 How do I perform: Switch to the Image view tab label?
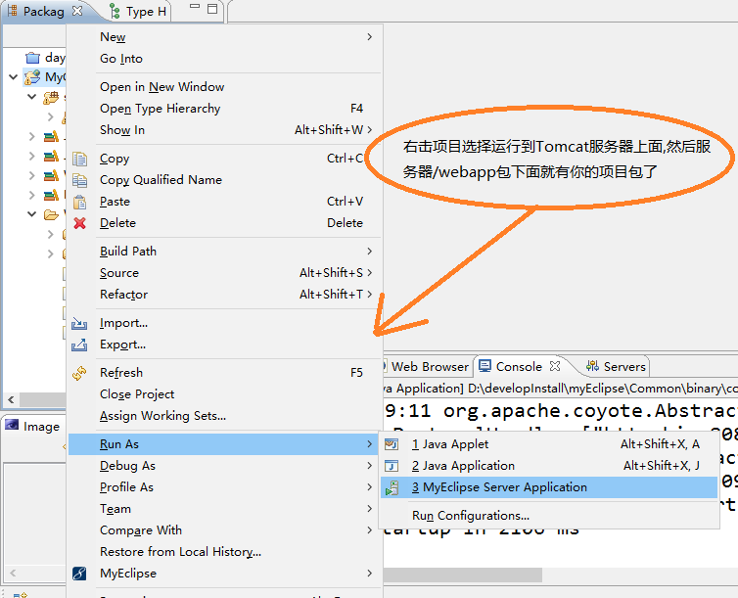click(x=41, y=427)
